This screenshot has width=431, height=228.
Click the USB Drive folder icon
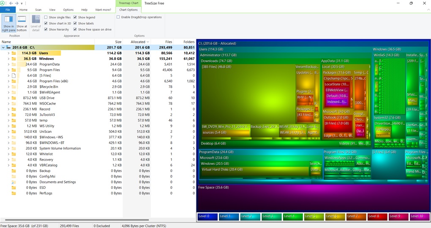pyautogui.click(x=14, y=98)
